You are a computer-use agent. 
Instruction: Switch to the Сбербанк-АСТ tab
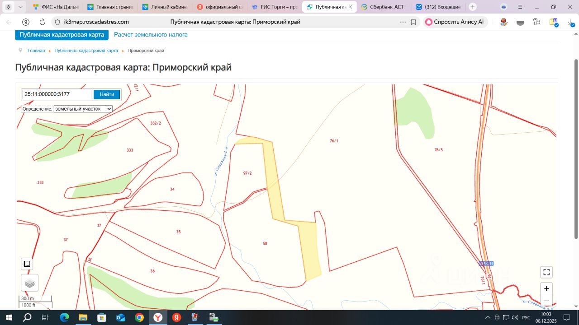tap(384, 7)
